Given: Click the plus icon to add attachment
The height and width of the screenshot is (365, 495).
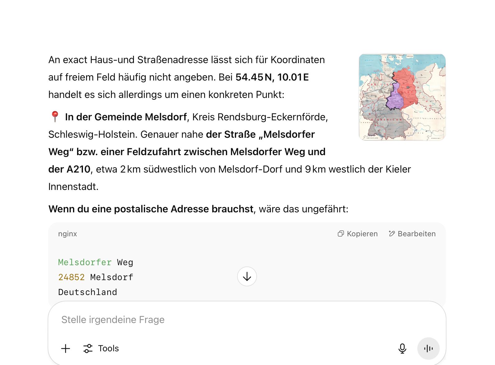Looking at the screenshot, I should pos(66,349).
